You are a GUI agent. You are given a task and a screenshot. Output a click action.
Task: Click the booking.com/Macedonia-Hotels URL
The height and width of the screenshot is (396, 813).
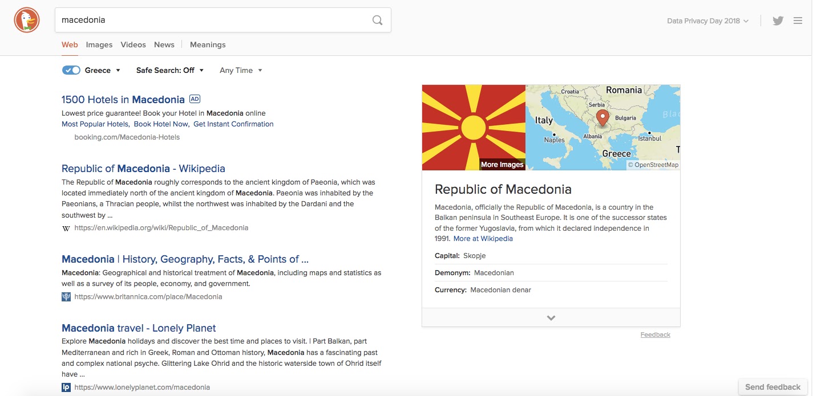click(127, 137)
